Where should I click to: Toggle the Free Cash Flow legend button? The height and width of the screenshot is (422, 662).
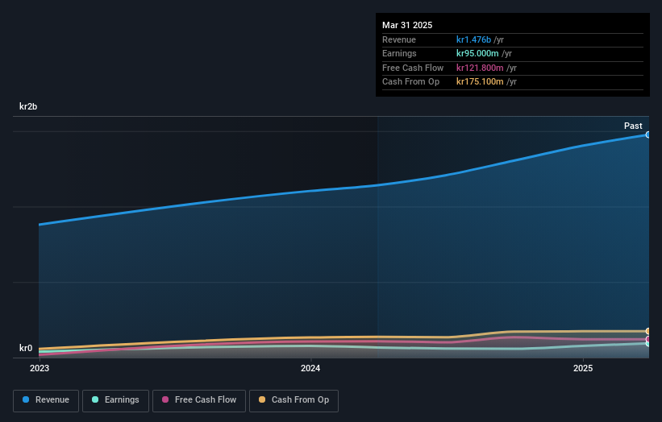[199, 400]
